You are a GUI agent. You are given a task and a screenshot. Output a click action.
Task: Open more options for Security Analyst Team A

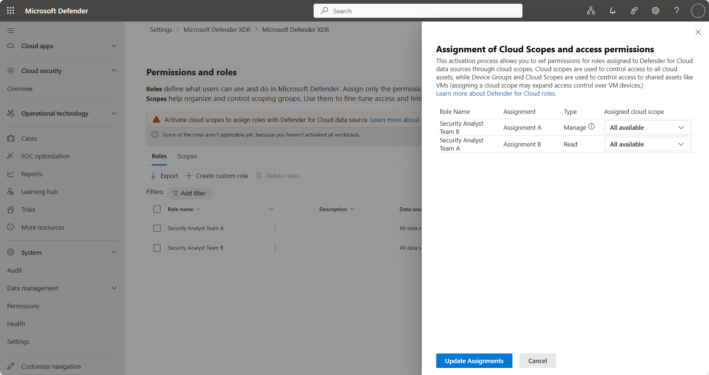coord(275,228)
